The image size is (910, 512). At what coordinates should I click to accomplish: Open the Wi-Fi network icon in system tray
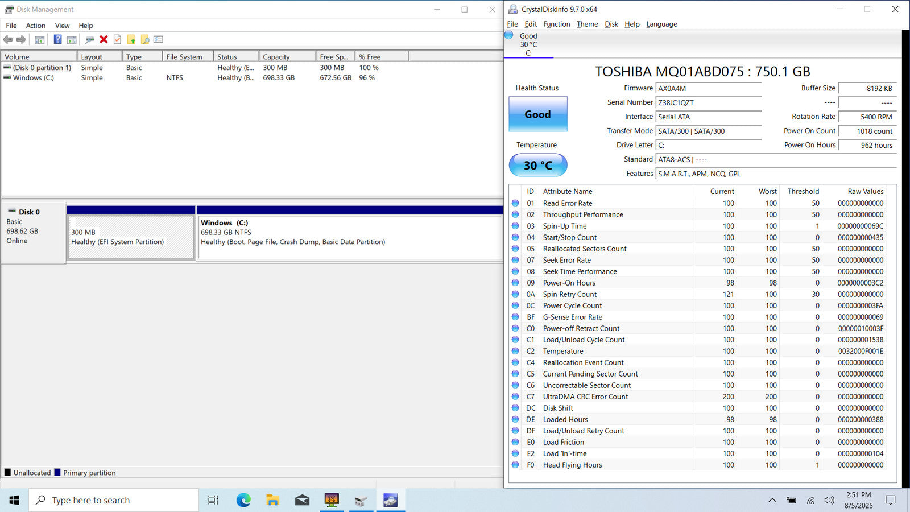point(810,500)
